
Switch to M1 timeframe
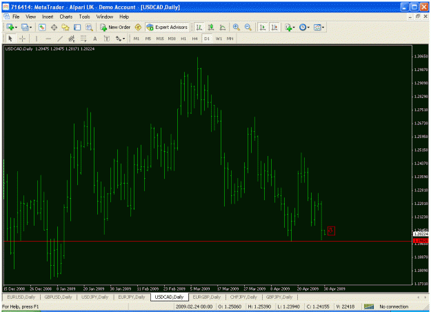tap(137, 39)
